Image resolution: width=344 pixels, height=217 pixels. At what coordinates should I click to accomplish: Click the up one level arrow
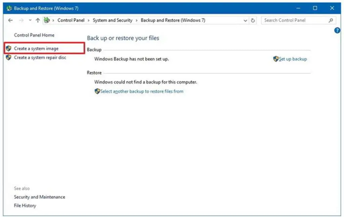[x=38, y=20]
